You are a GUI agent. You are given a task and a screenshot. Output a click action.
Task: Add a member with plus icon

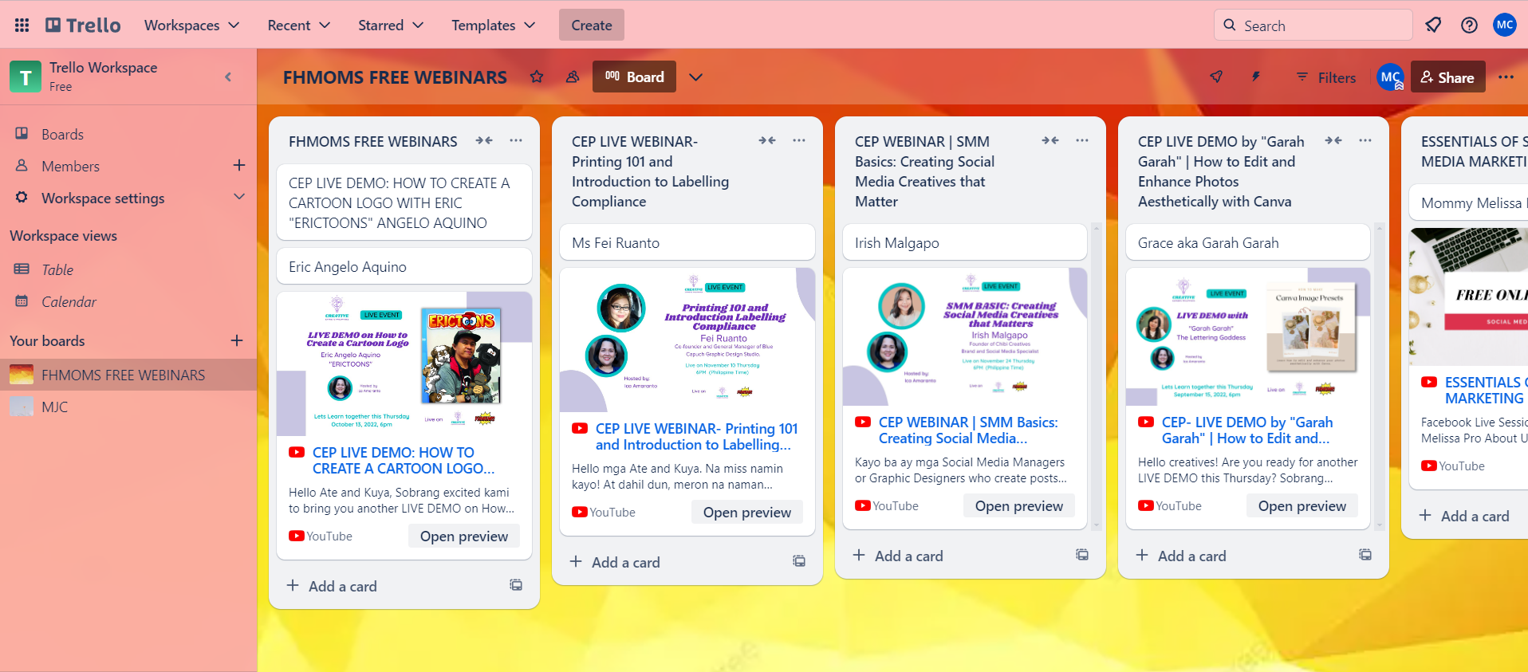click(x=238, y=165)
